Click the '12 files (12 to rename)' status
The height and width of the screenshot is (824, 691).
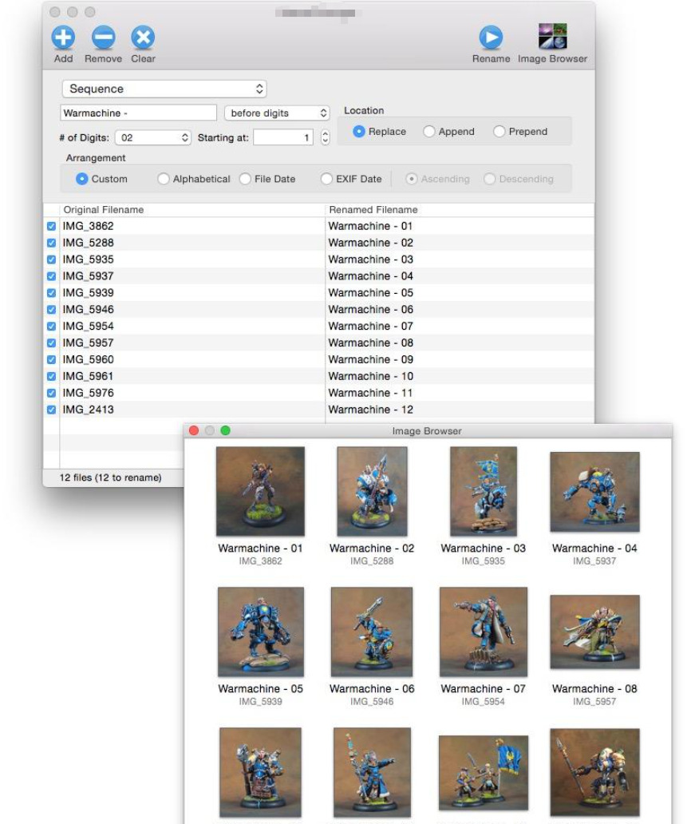tap(110, 477)
